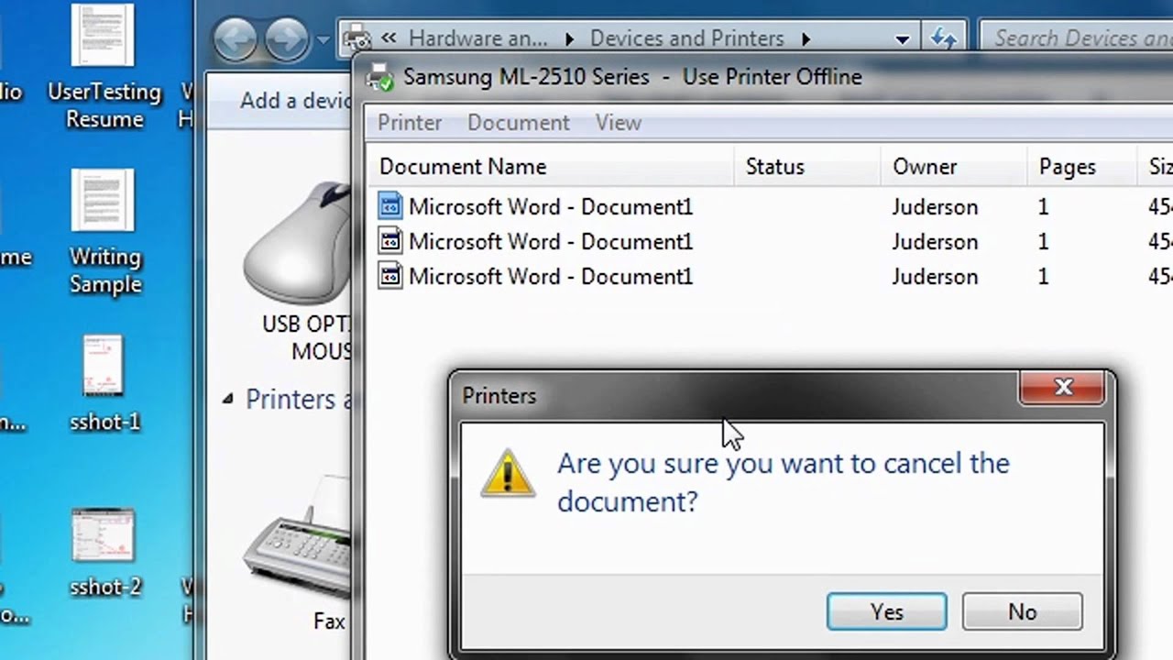
Task: Click the forward navigation arrow button
Action: tap(287, 39)
